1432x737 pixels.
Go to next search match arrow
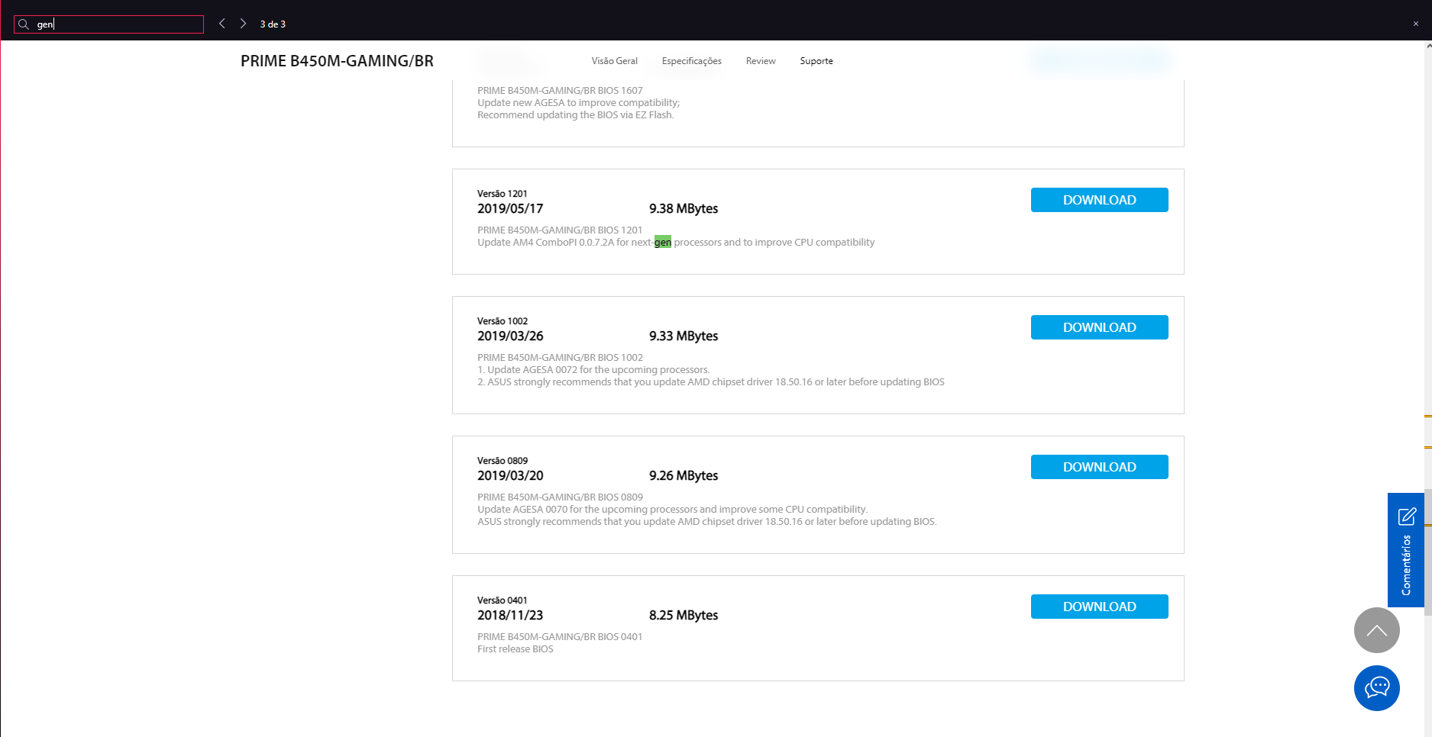243,24
